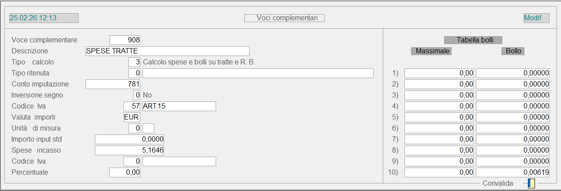
Task: Click the Percentuale field
Action: 125,172
